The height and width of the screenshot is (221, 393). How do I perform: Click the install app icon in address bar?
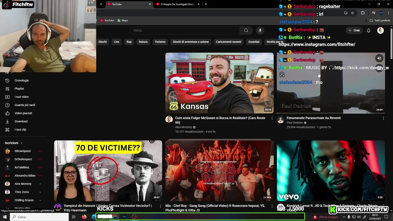point(346,13)
